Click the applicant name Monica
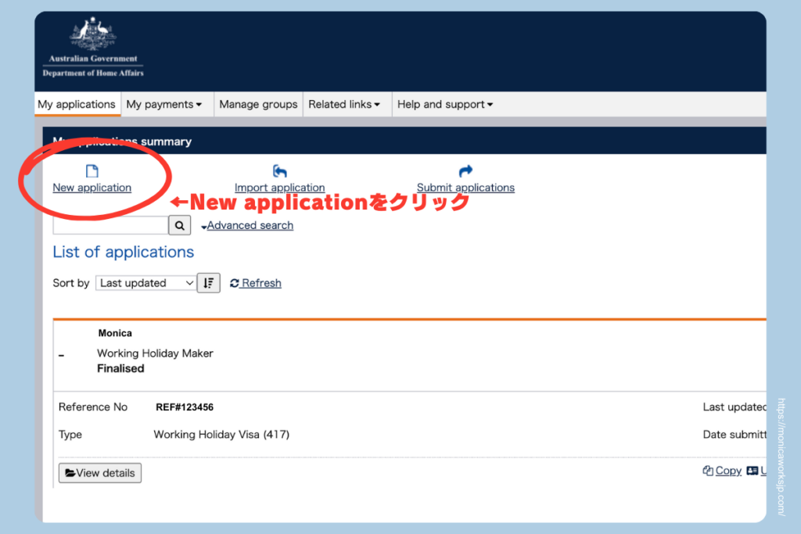 (115, 333)
